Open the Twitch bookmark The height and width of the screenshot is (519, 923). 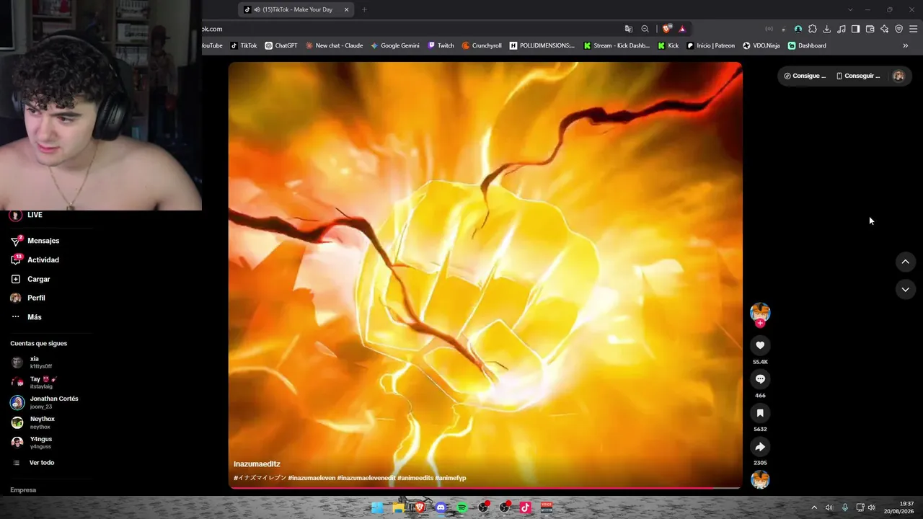[x=441, y=45]
